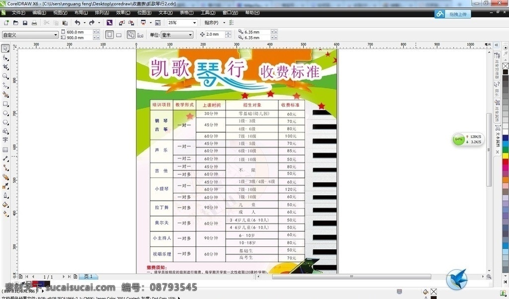Click the Export icon
509x299 pixels.
[x=131, y=23]
